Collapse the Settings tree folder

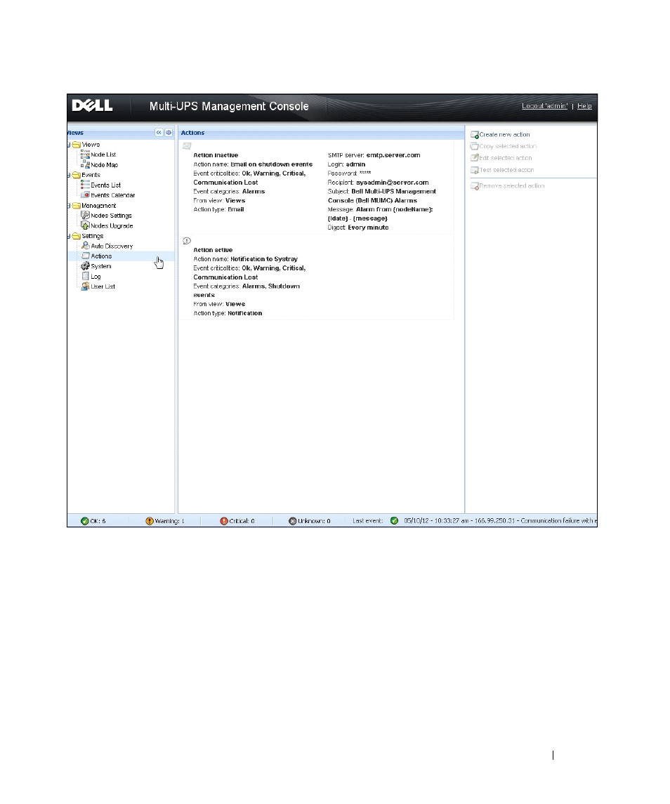69,236
